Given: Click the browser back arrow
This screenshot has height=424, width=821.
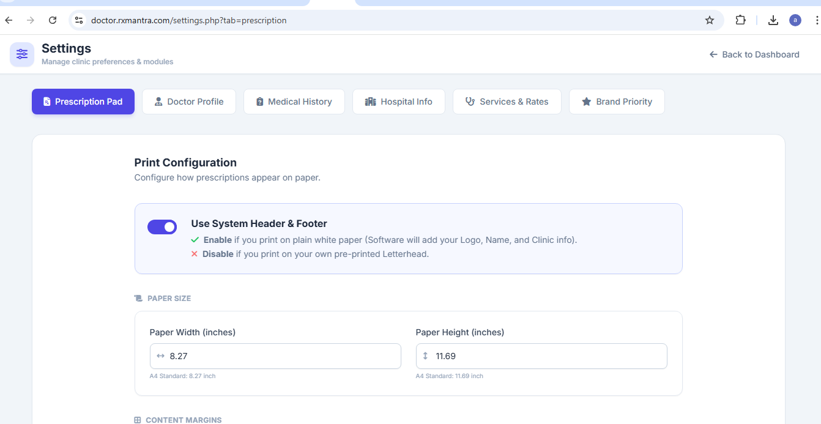Looking at the screenshot, I should pos(9,20).
